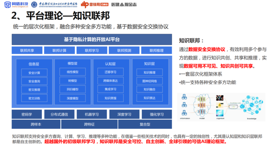The image size is (274, 146).
Task: Click the 知识蒸馏 box
Action: coord(110,98)
